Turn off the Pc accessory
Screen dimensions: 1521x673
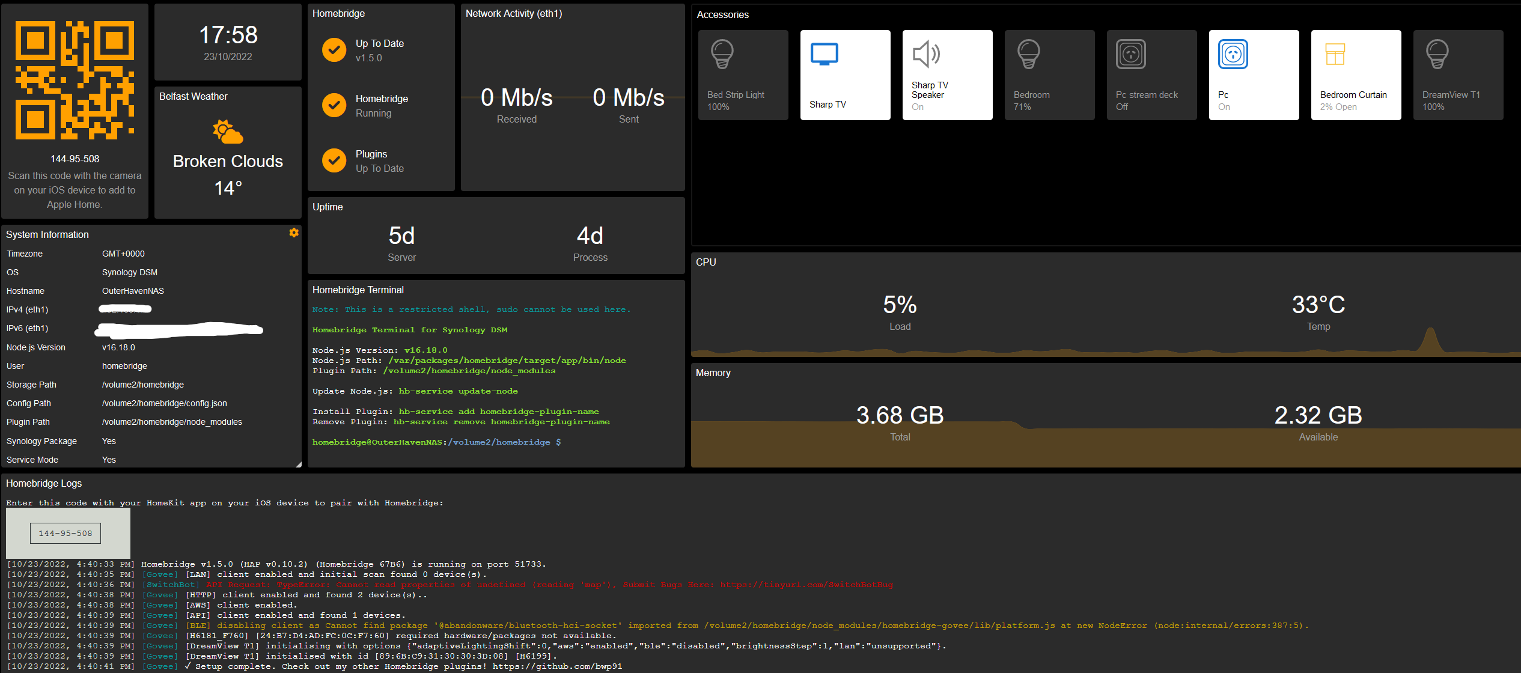(1254, 75)
